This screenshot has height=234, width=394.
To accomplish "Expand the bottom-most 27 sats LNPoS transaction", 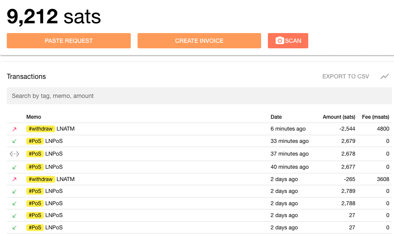I will pos(199,228).
